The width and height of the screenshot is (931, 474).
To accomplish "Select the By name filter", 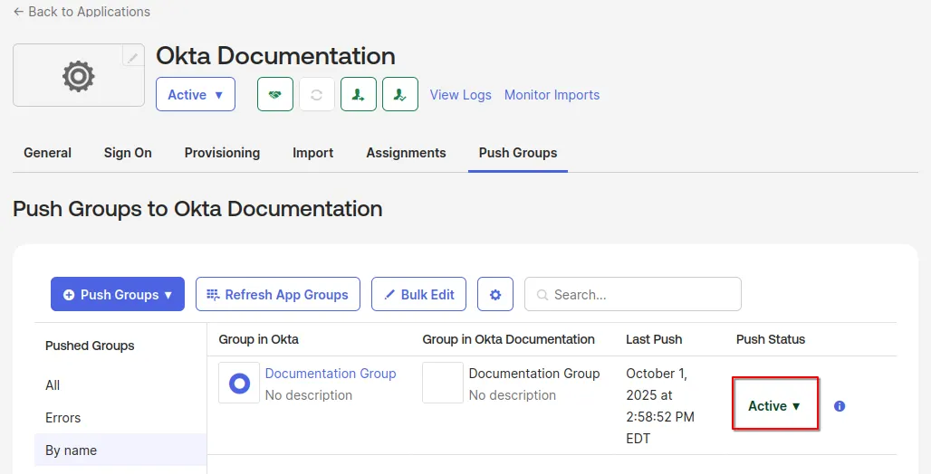I will [120, 450].
